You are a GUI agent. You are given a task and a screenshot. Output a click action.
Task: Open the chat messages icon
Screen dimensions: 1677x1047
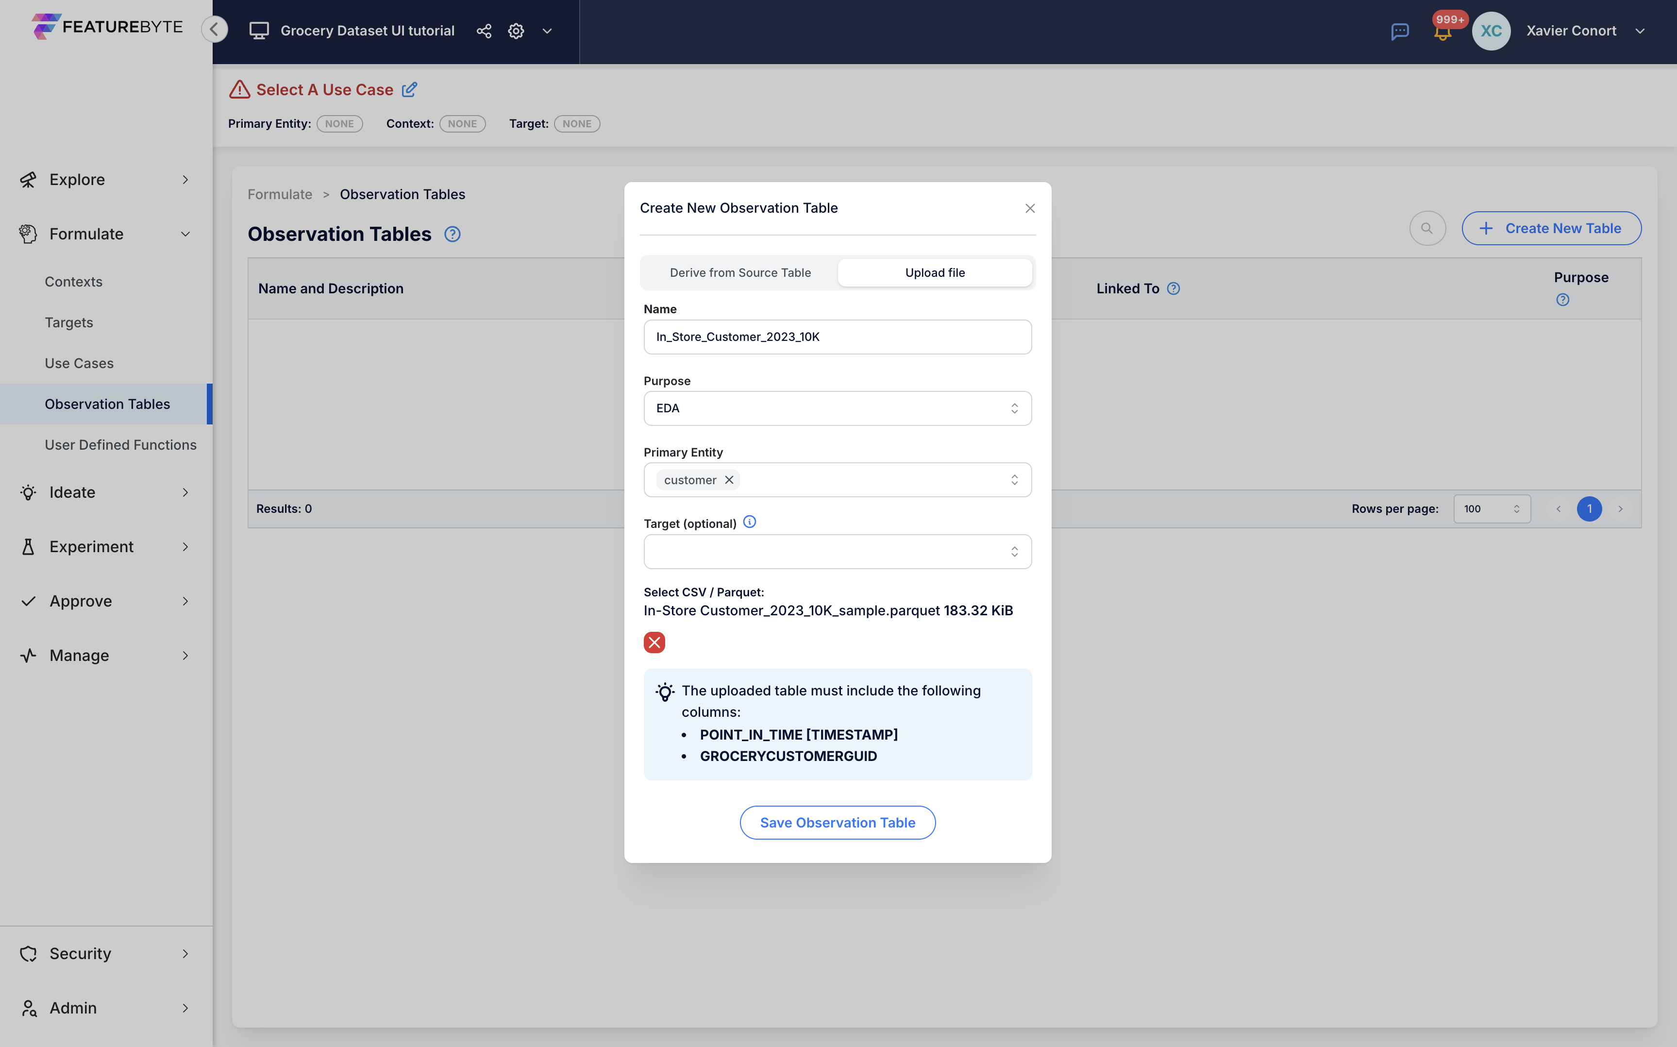click(1399, 31)
